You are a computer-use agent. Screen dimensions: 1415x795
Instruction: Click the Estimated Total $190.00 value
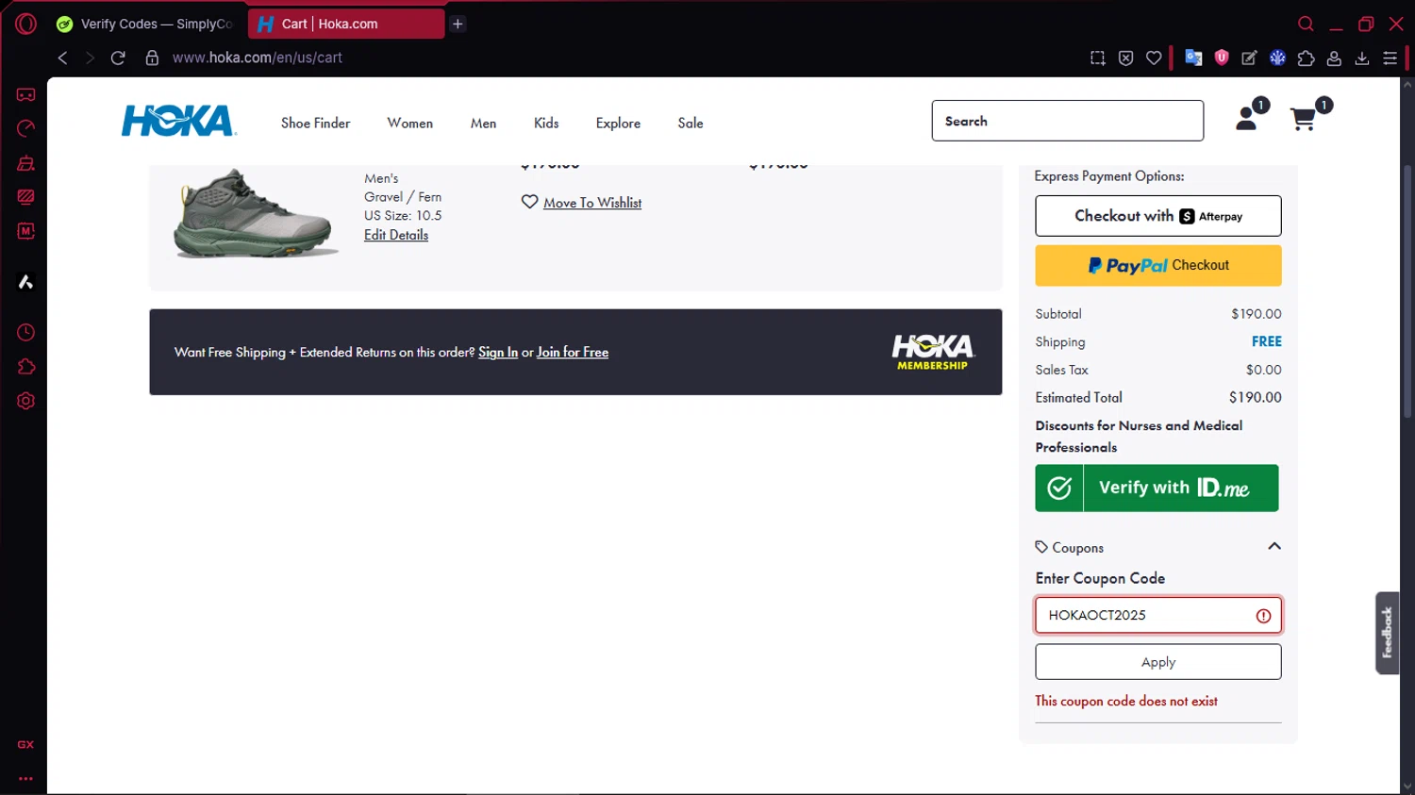click(x=1255, y=398)
